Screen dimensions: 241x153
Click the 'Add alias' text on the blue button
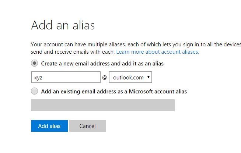pyautogui.click(x=49, y=126)
